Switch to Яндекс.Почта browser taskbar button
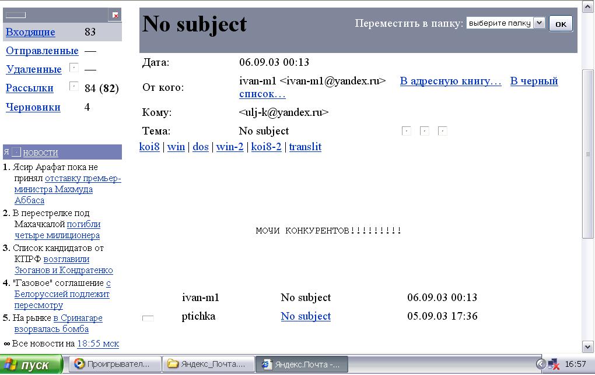Viewport: 595px width, 375px height. 302,365
